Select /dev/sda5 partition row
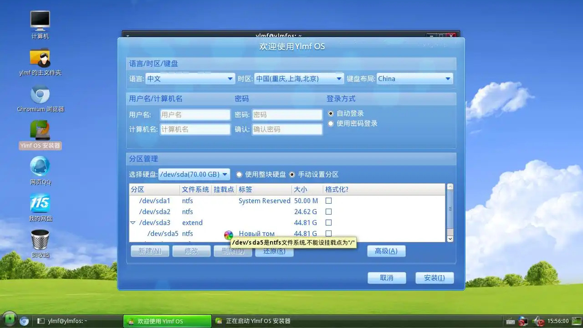 [x=287, y=234]
